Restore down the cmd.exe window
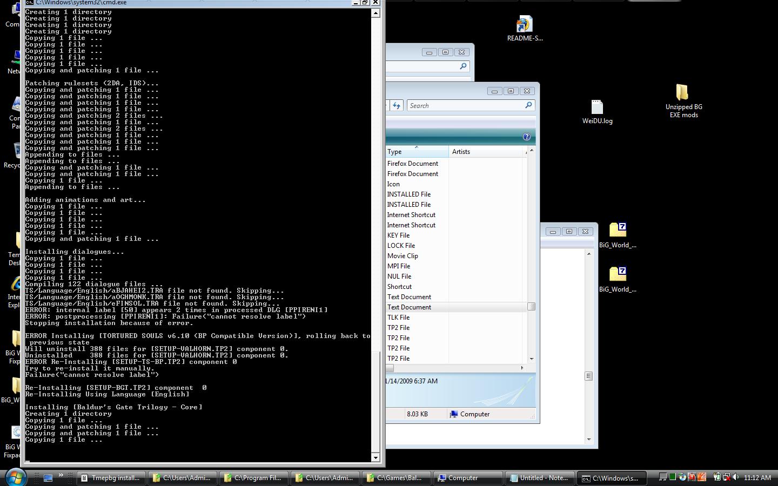778x486 pixels. point(365,3)
